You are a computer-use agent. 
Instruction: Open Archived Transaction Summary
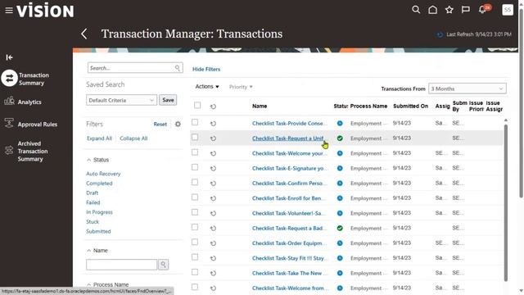tap(33, 151)
